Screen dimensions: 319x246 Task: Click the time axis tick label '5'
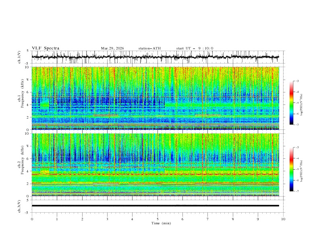(157, 219)
